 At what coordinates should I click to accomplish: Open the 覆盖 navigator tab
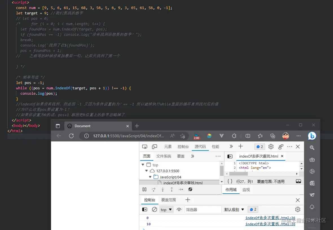[181, 156]
